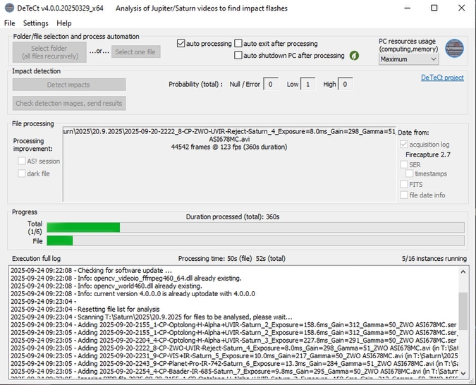Maximize the DeTeCt window

pos(434,8)
